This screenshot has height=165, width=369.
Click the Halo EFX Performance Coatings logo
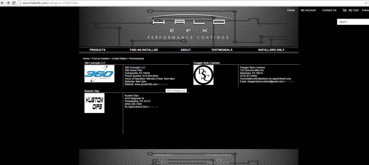pos(188,27)
